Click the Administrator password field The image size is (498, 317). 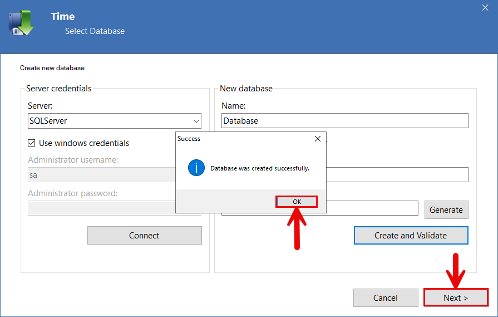point(102,208)
